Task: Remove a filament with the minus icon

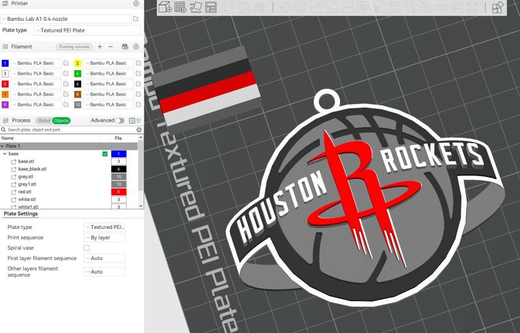Action: click(110, 47)
